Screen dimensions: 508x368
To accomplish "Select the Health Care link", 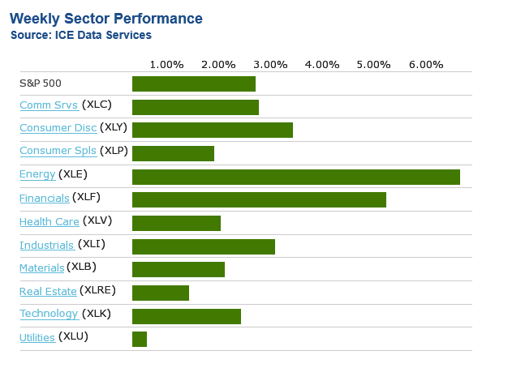I will 49,221.
